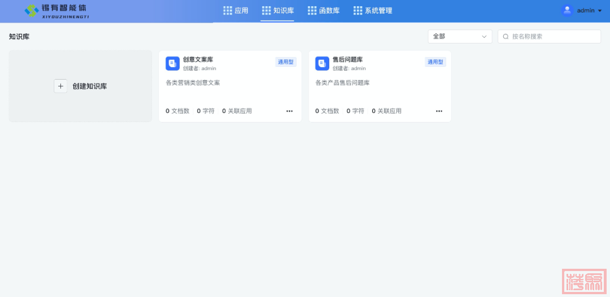Click the grid icon beside 应用
Image resolution: width=610 pixels, height=297 pixels.
point(228,11)
